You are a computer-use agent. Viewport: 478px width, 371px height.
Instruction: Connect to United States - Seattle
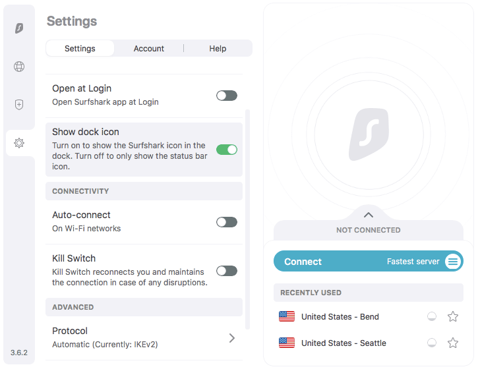[344, 343]
